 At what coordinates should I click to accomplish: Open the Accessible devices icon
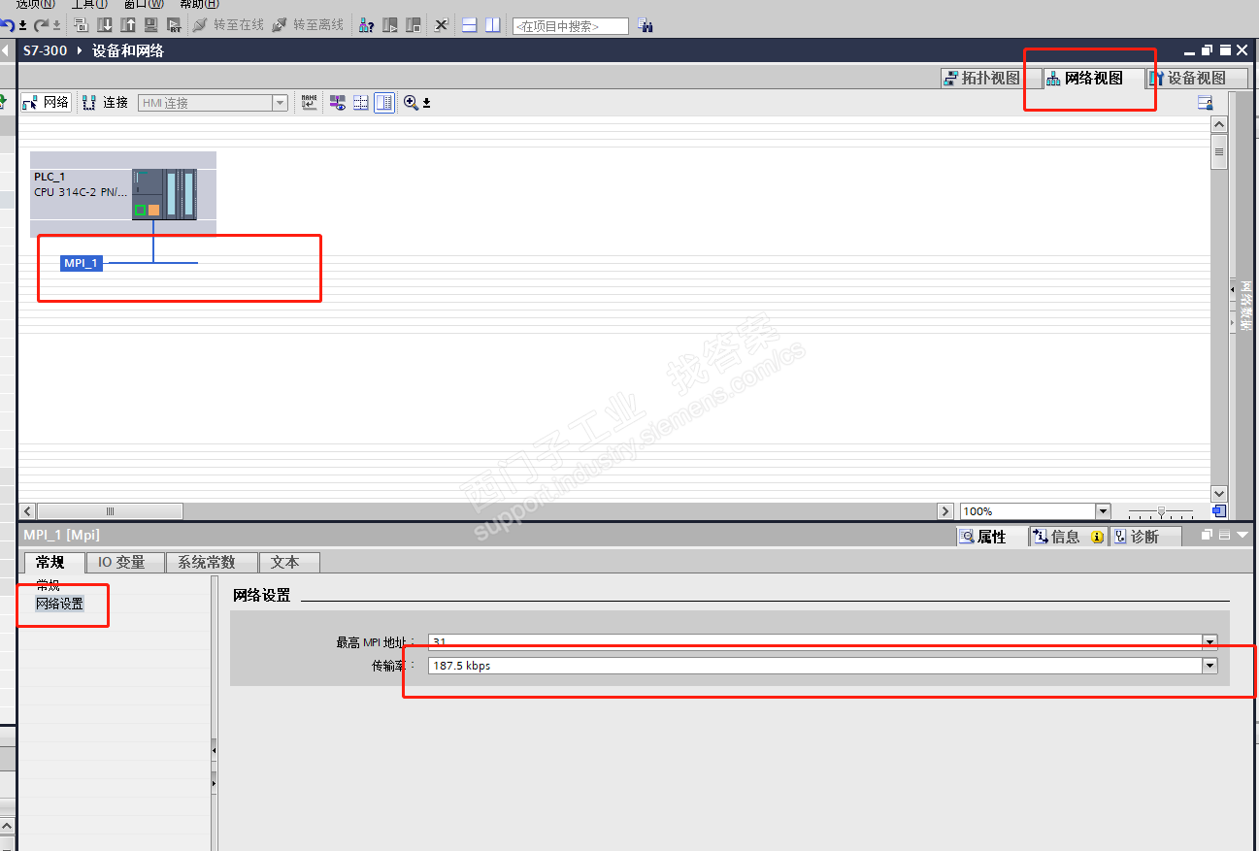point(367,25)
